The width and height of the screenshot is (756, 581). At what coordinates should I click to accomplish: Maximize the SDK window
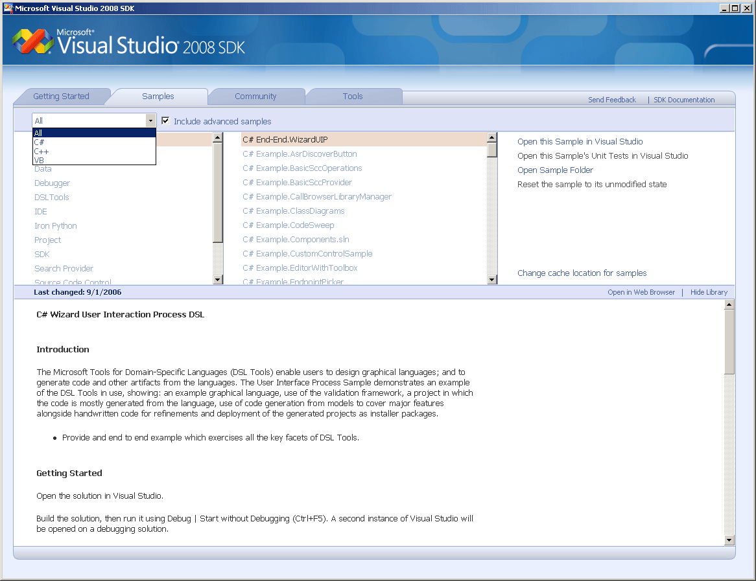735,8
